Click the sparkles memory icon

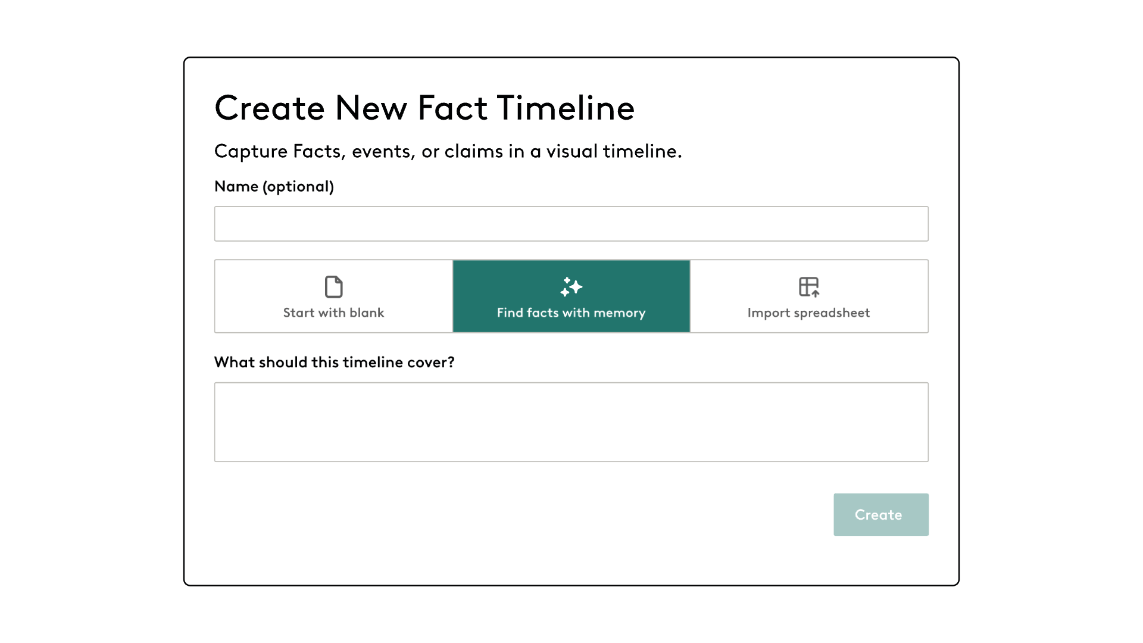(571, 287)
